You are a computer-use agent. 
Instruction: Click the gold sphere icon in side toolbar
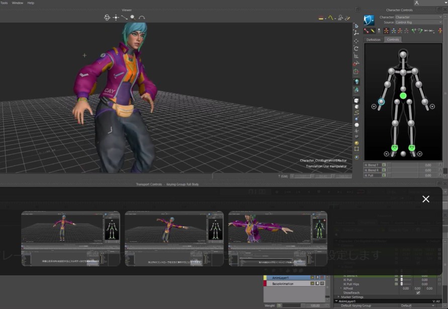click(356, 143)
